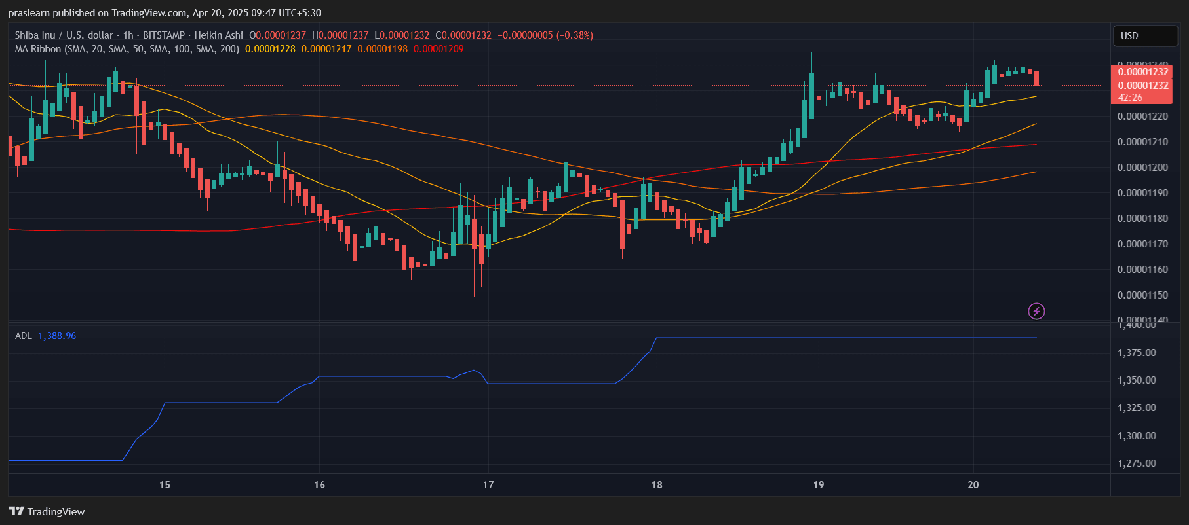1189x525 pixels.
Task: Click the 0.00001150 price axis label
Action: point(1142,295)
